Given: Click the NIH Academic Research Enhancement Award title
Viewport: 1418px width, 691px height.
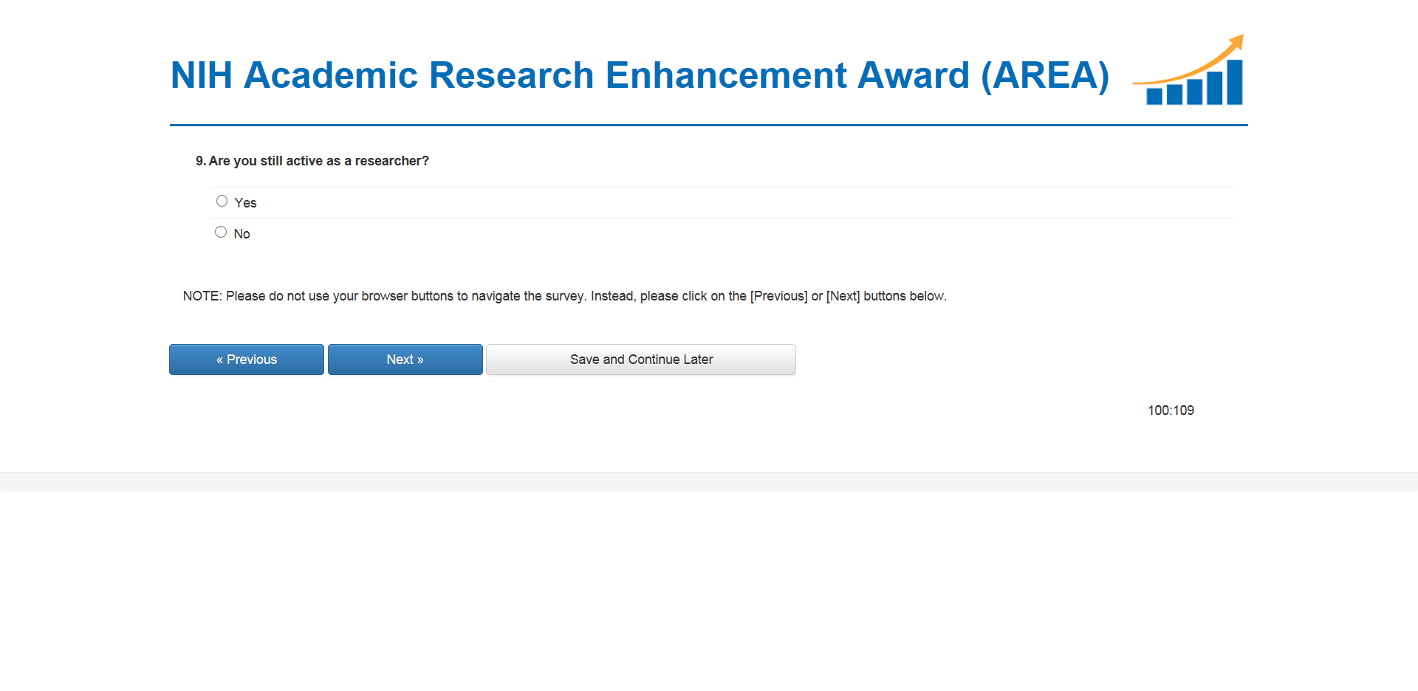Looking at the screenshot, I should coord(639,75).
